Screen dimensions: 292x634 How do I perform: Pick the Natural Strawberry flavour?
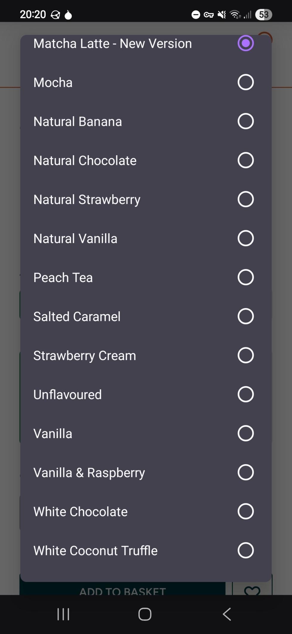(245, 199)
